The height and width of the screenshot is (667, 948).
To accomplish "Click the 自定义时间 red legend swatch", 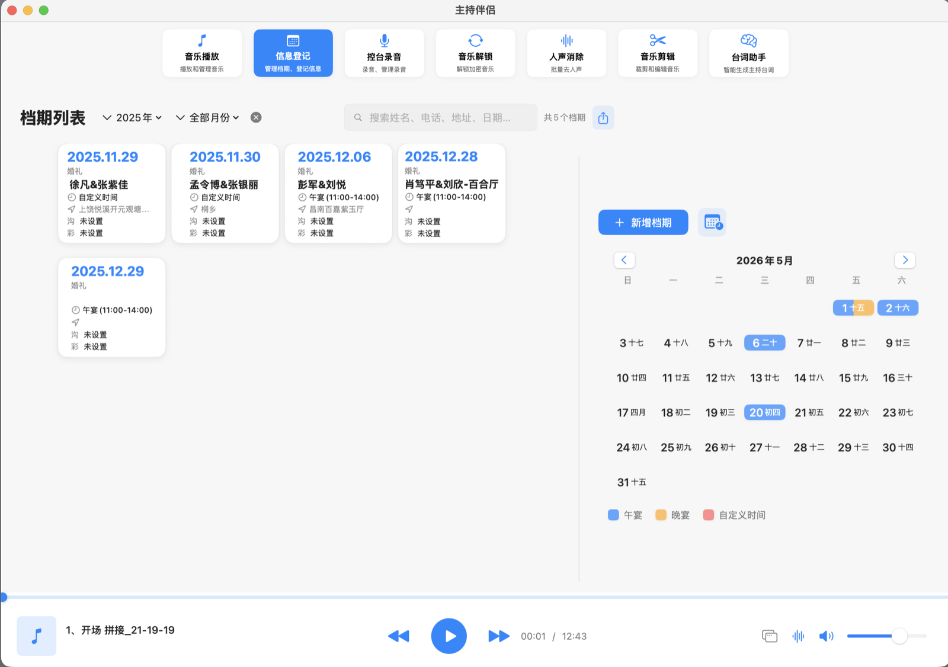I will [708, 515].
